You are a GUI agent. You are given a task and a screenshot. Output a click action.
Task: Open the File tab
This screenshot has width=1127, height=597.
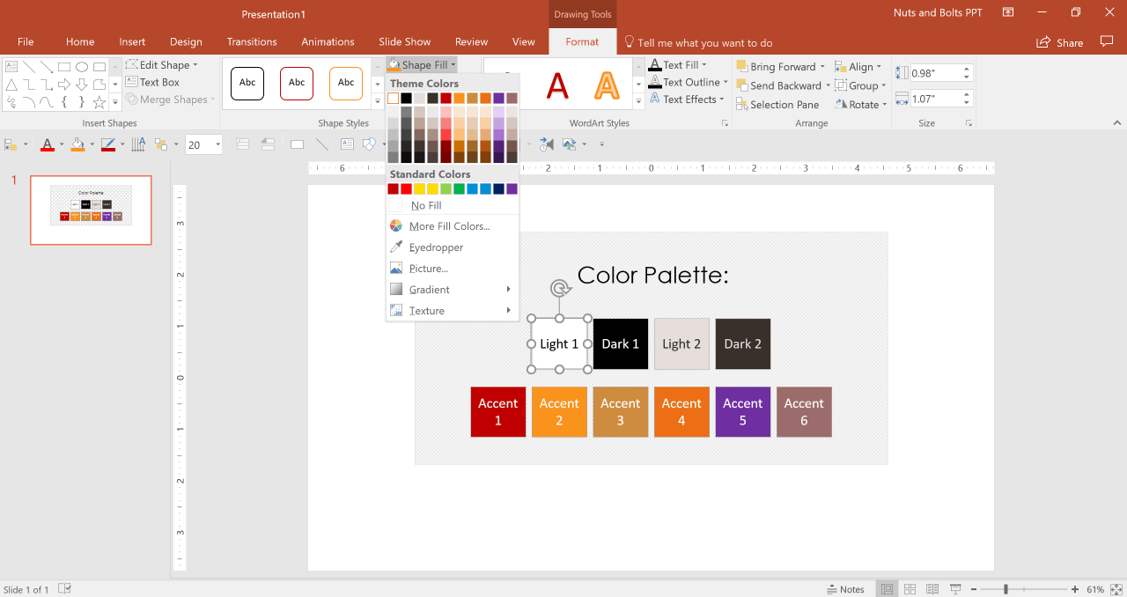pyautogui.click(x=26, y=41)
